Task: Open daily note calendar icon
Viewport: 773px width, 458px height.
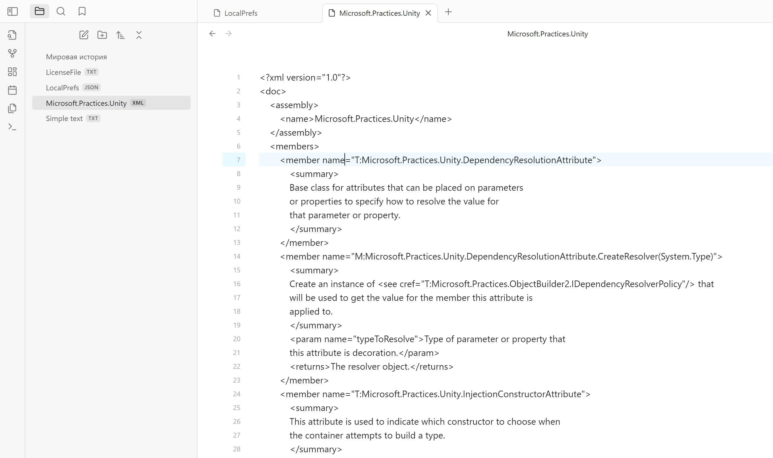Action: click(12, 90)
